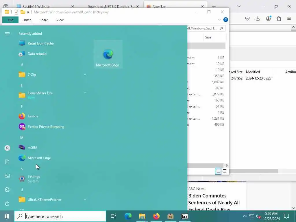Sort by Modified column in 7-Zip

click(253, 72)
